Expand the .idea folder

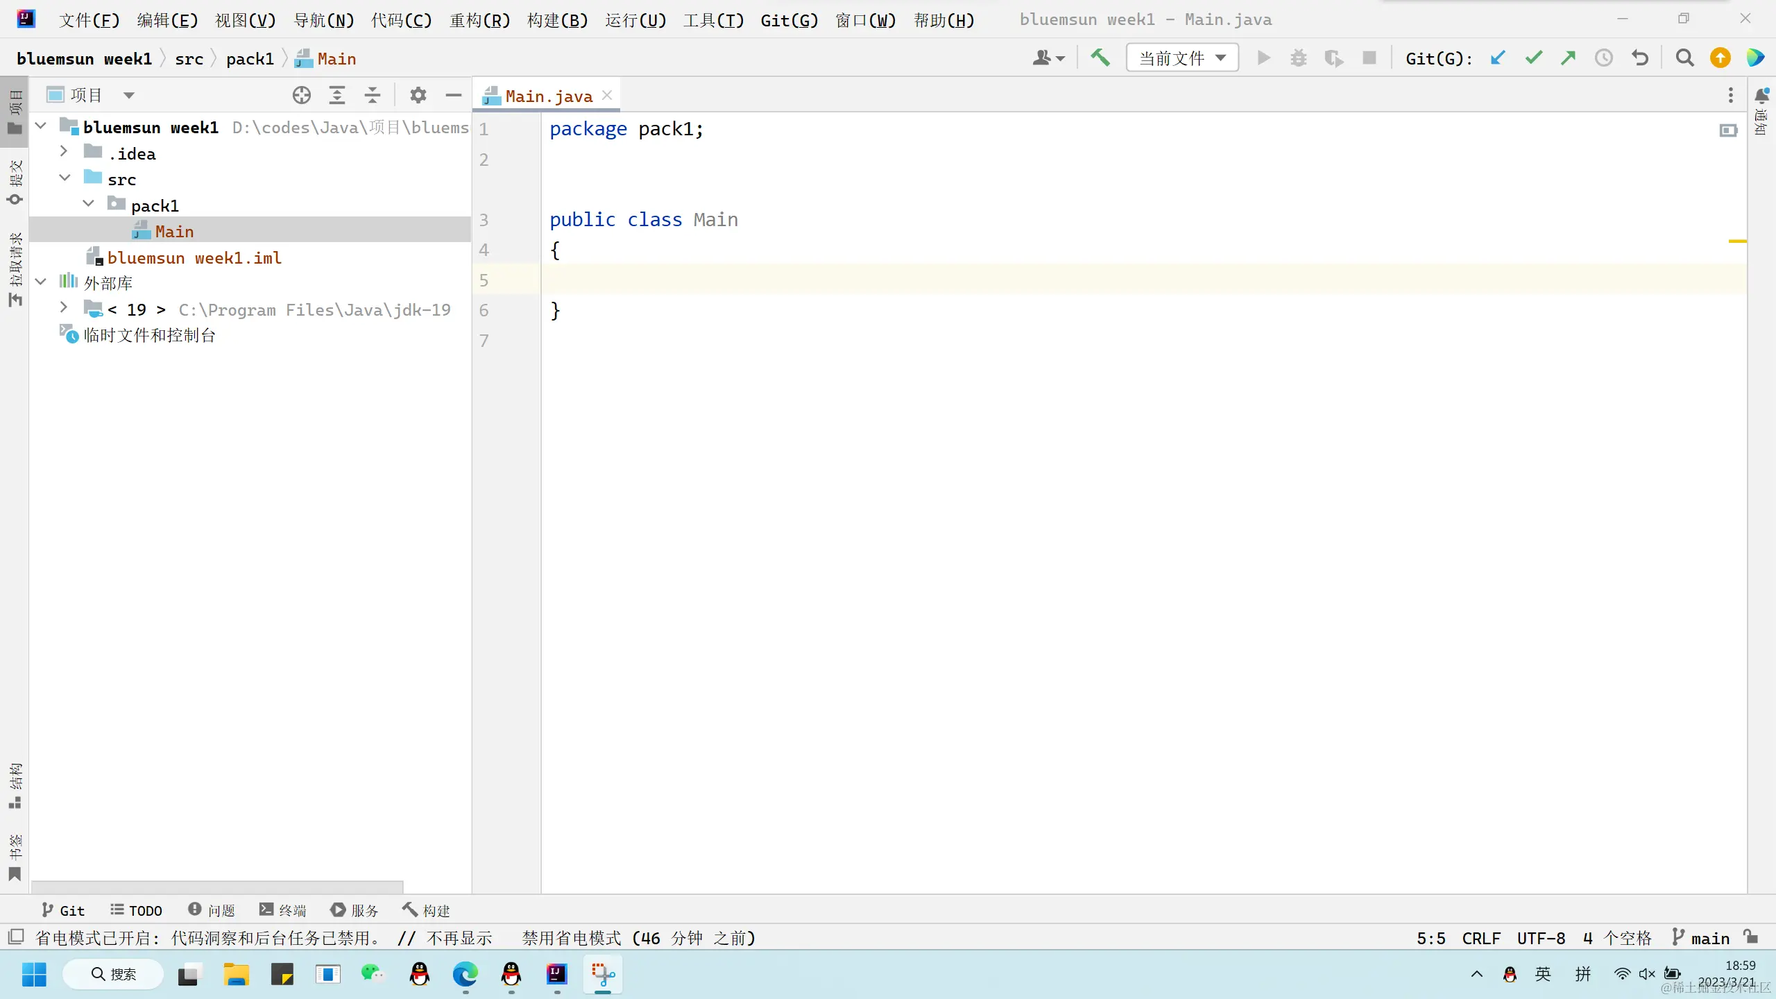[x=64, y=152]
